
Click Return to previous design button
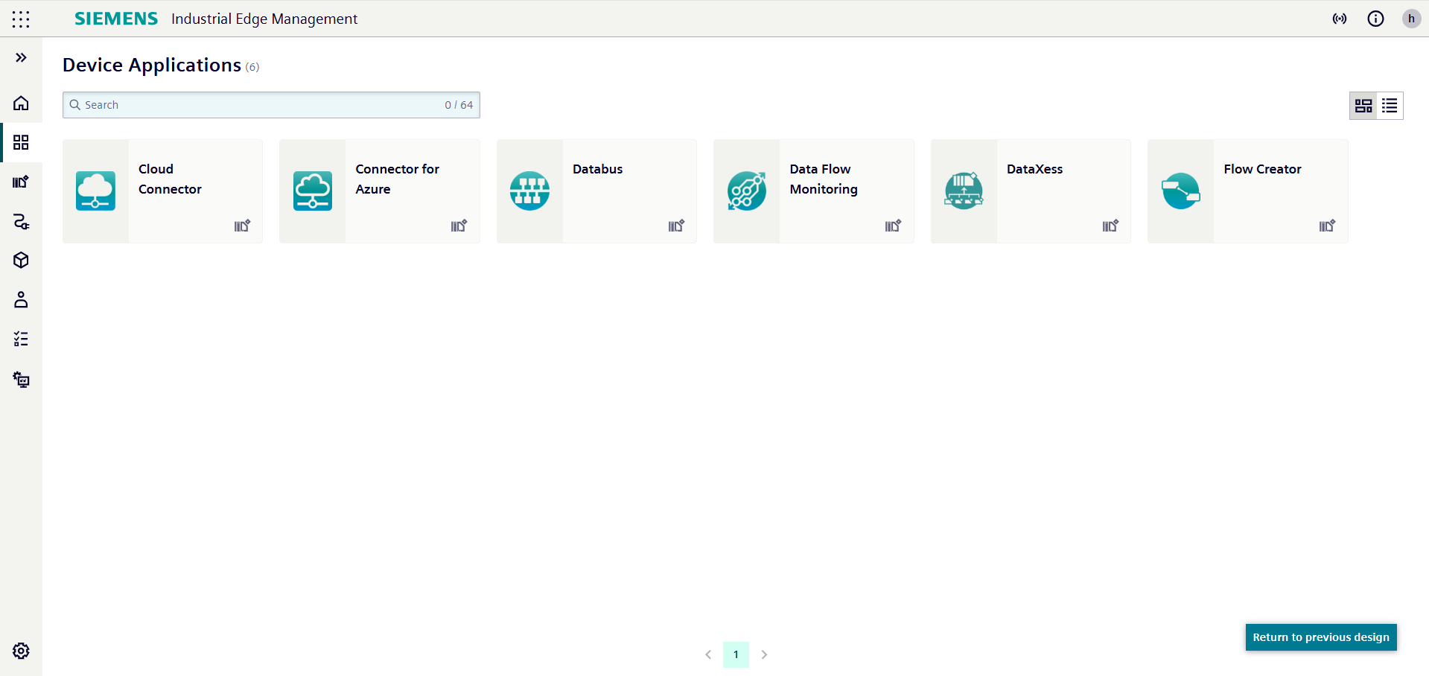click(1321, 637)
